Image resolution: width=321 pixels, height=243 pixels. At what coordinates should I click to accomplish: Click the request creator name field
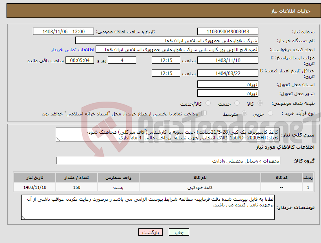click(x=177, y=50)
